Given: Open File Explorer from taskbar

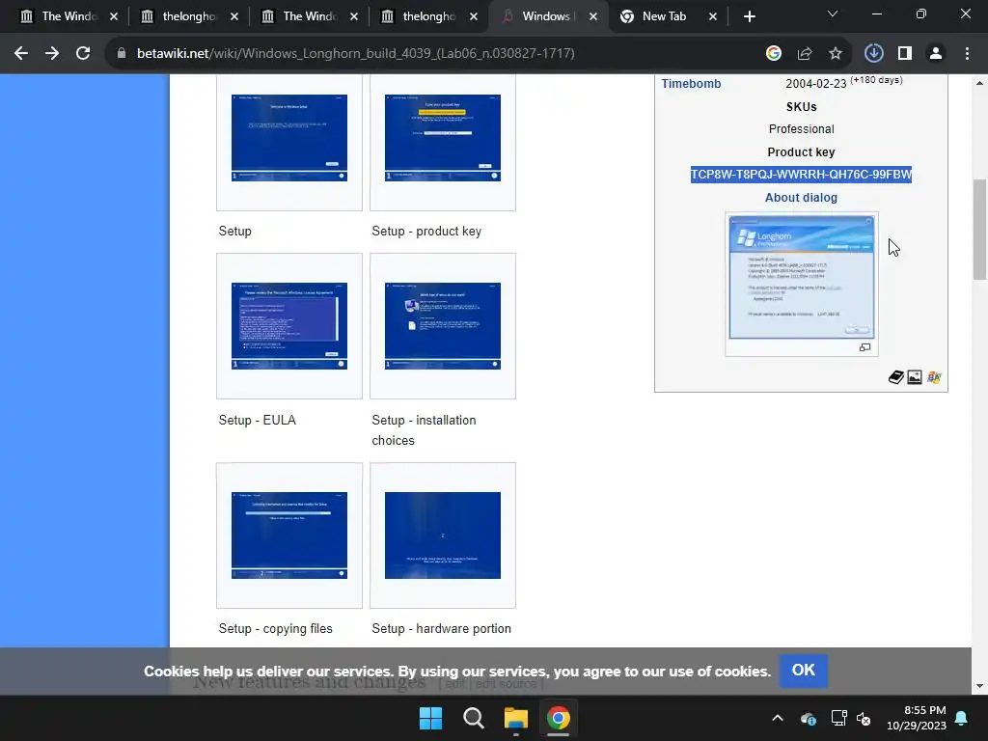Looking at the screenshot, I should coord(515,718).
